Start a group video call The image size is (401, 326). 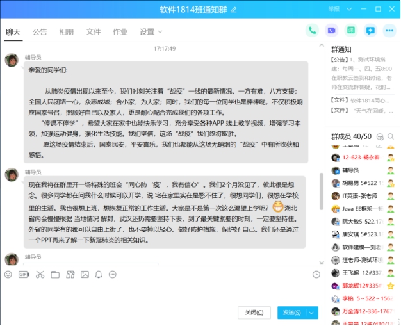(x=331, y=30)
